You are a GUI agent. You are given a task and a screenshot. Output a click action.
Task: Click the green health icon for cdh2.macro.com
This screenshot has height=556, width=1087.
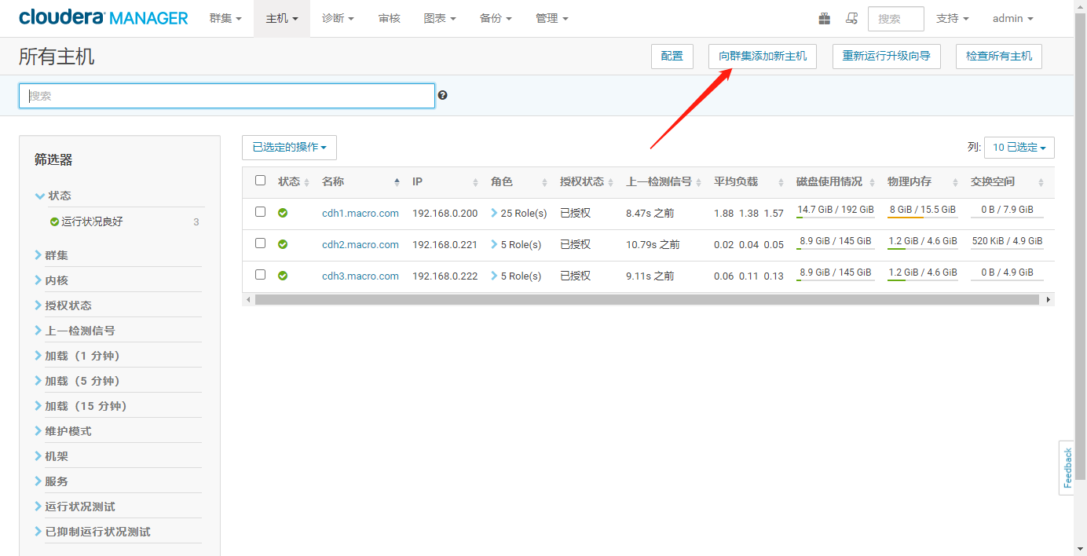tap(283, 244)
